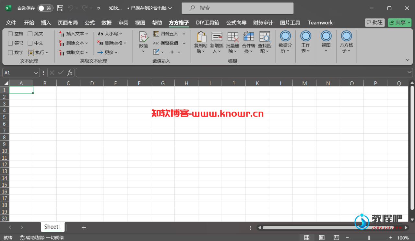Check the 中文 checkbox
The width and height of the screenshot is (415, 241).
[x=30, y=43]
